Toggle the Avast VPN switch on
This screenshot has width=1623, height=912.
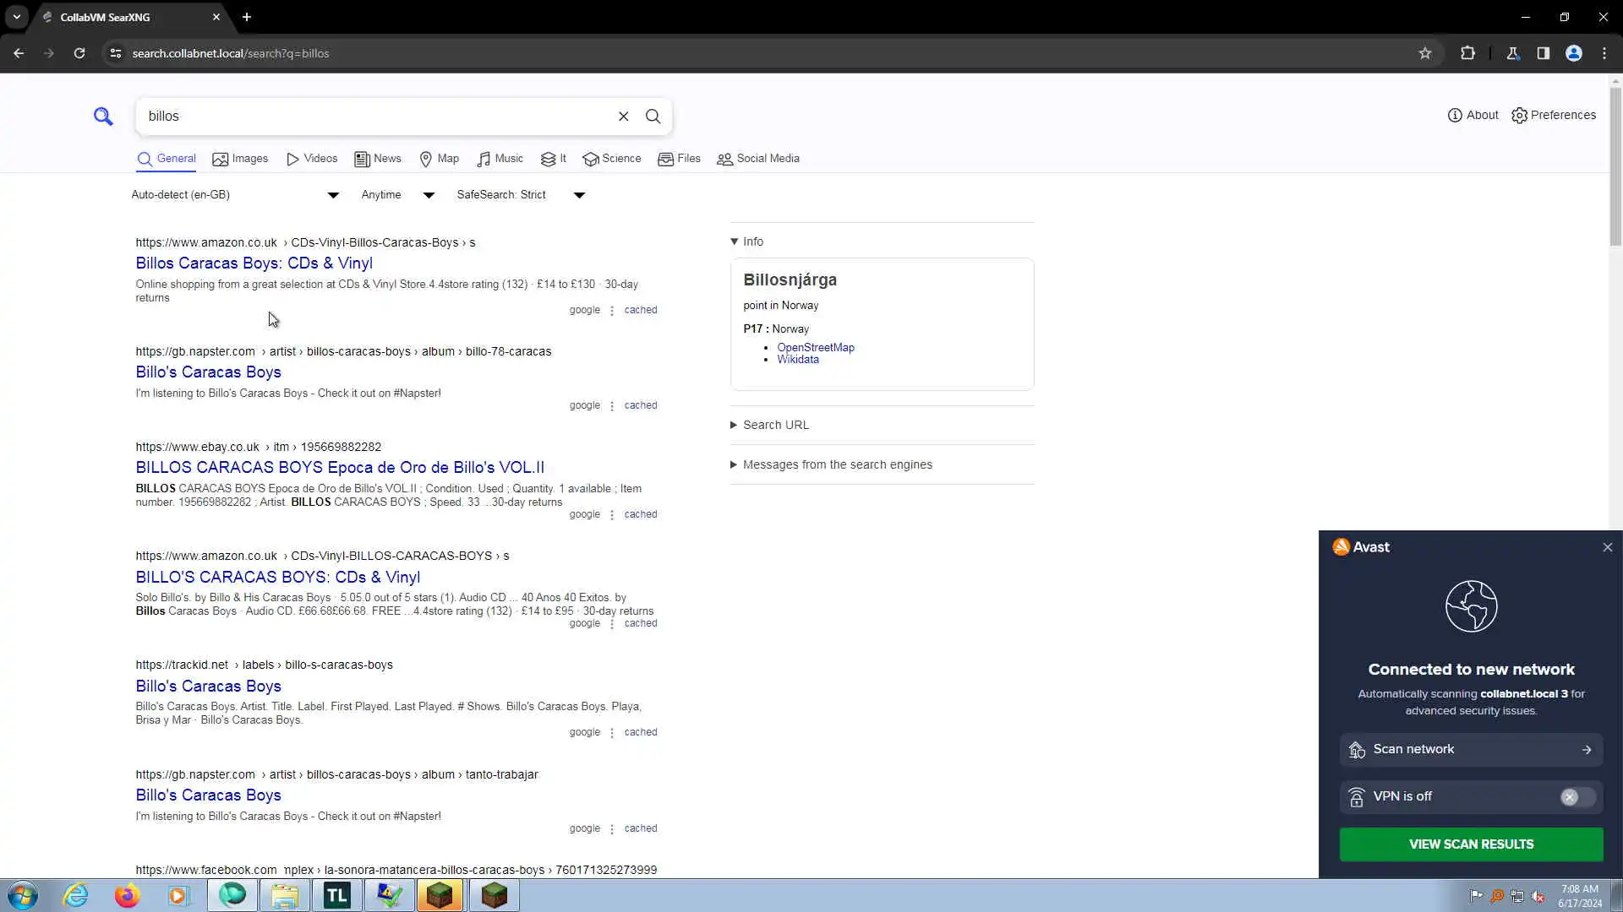tap(1577, 797)
